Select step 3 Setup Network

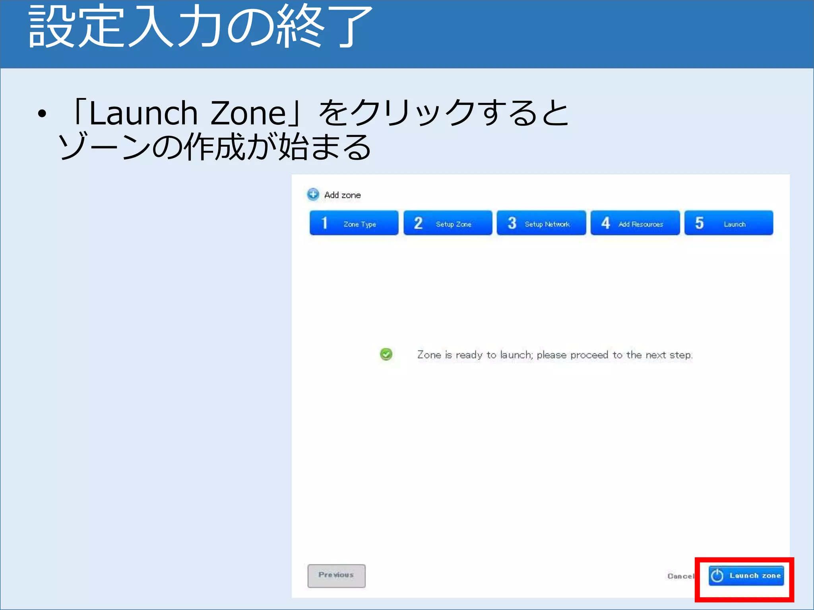tap(541, 223)
